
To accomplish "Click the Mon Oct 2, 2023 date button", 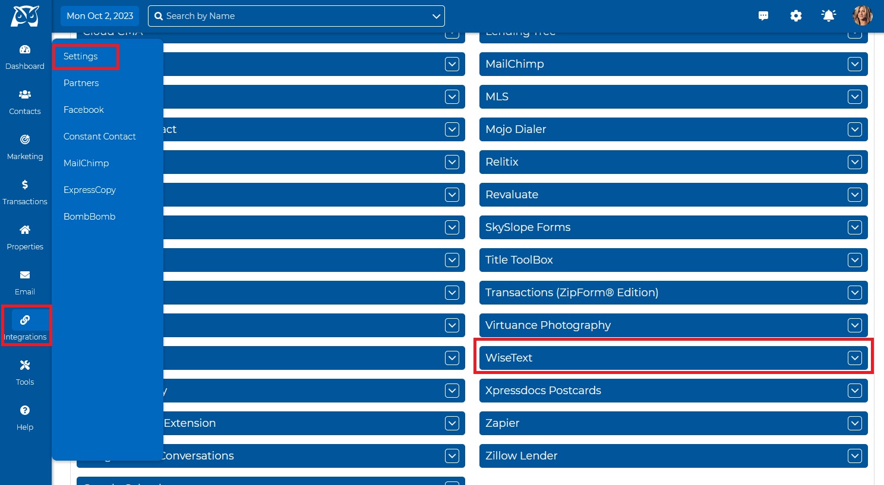I will pos(100,16).
